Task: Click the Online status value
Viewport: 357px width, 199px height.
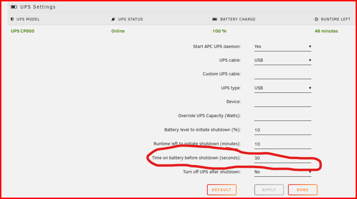Action: click(118, 31)
